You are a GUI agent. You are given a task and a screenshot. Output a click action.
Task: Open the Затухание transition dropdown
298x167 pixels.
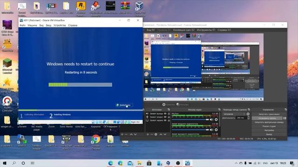click(234, 114)
